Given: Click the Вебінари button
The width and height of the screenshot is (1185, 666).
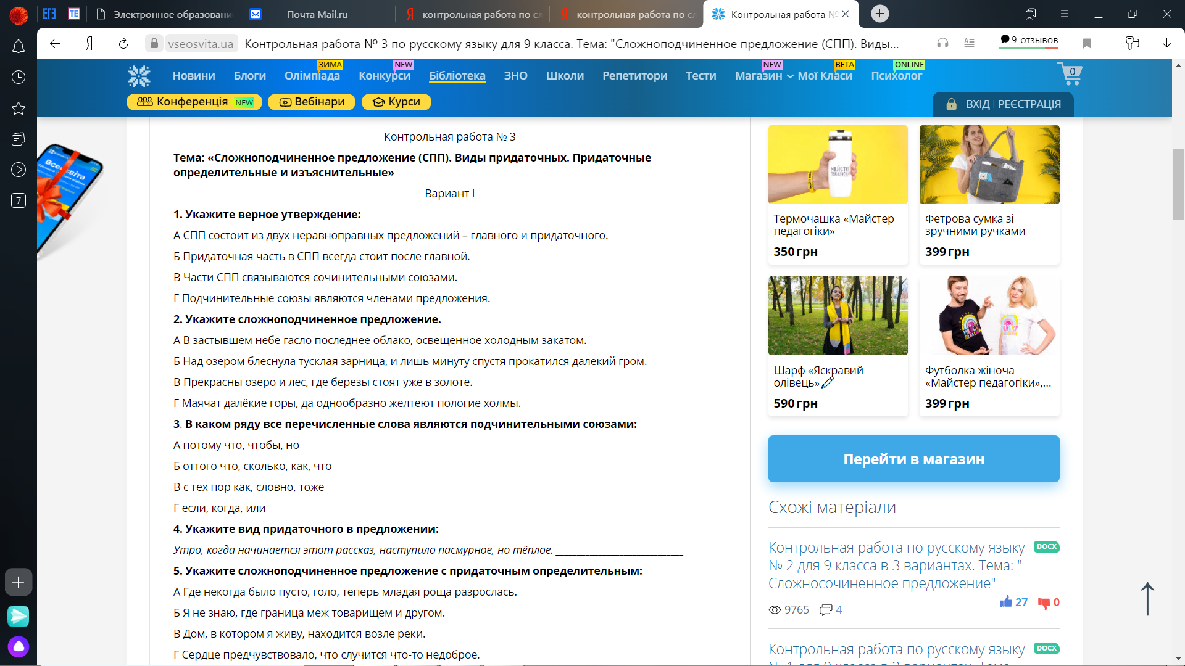Looking at the screenshot, I should click(312, 102).
